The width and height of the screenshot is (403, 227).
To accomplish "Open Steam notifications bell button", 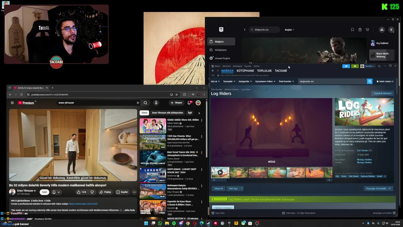I will click(355, 66).
